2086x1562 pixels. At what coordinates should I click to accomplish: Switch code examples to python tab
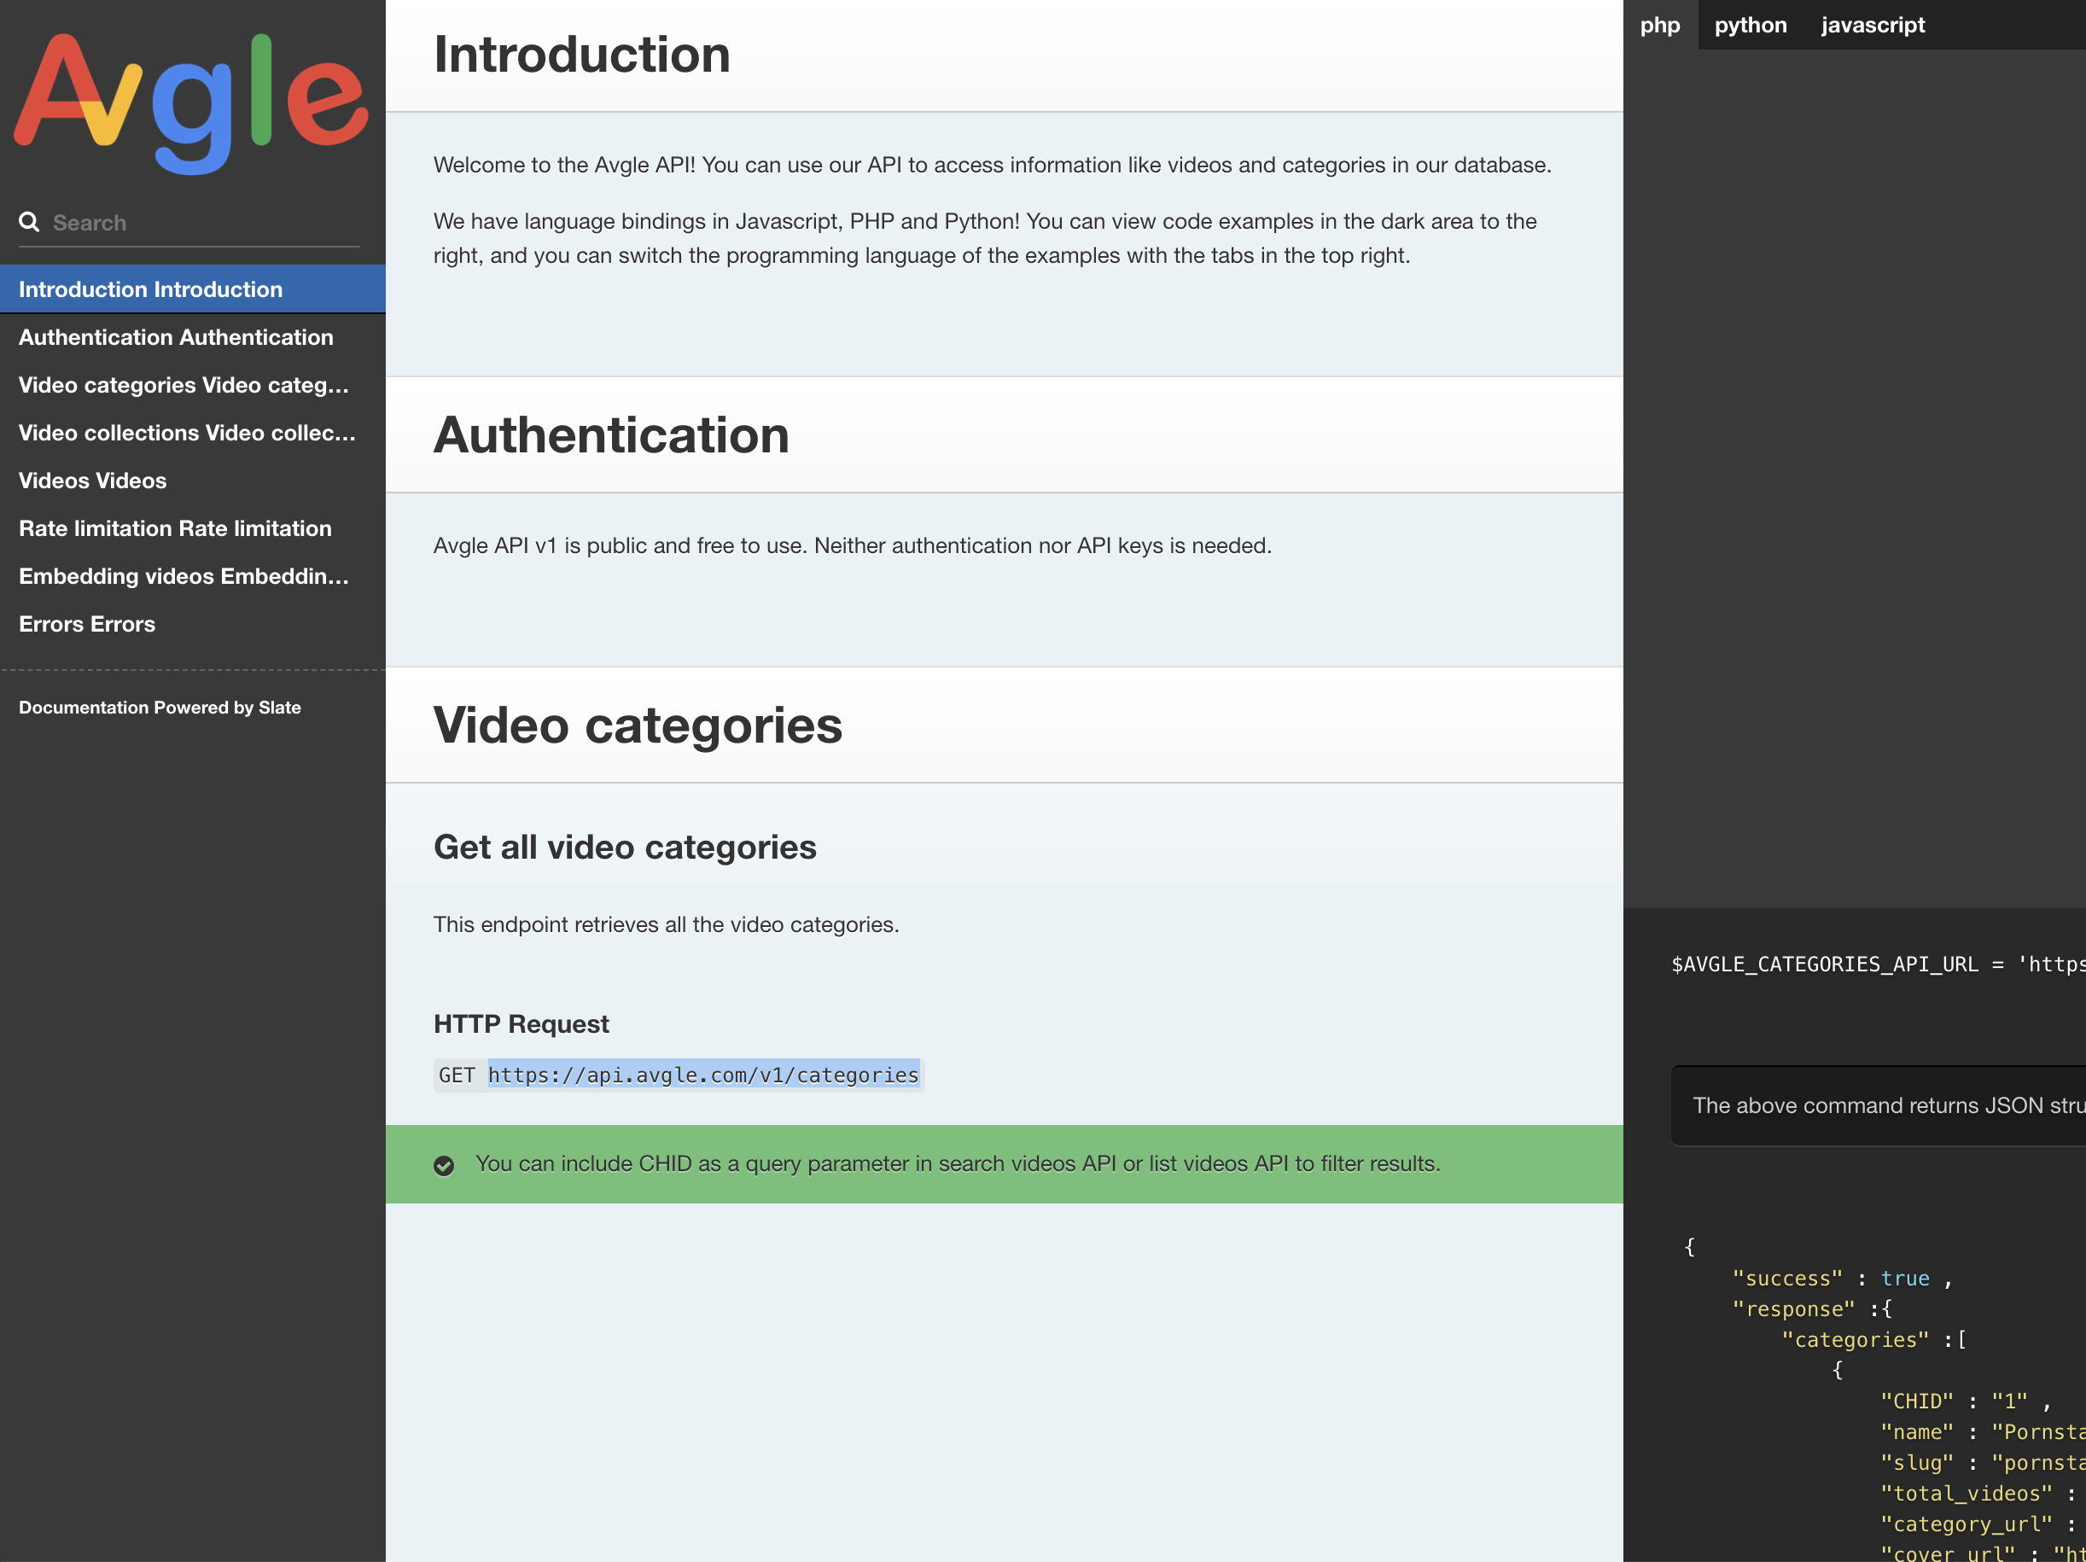(1751, 26)
